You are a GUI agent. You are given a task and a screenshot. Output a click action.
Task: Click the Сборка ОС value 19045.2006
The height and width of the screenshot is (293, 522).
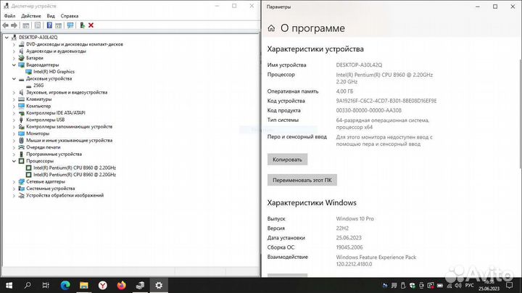click(x=349, y=247)
